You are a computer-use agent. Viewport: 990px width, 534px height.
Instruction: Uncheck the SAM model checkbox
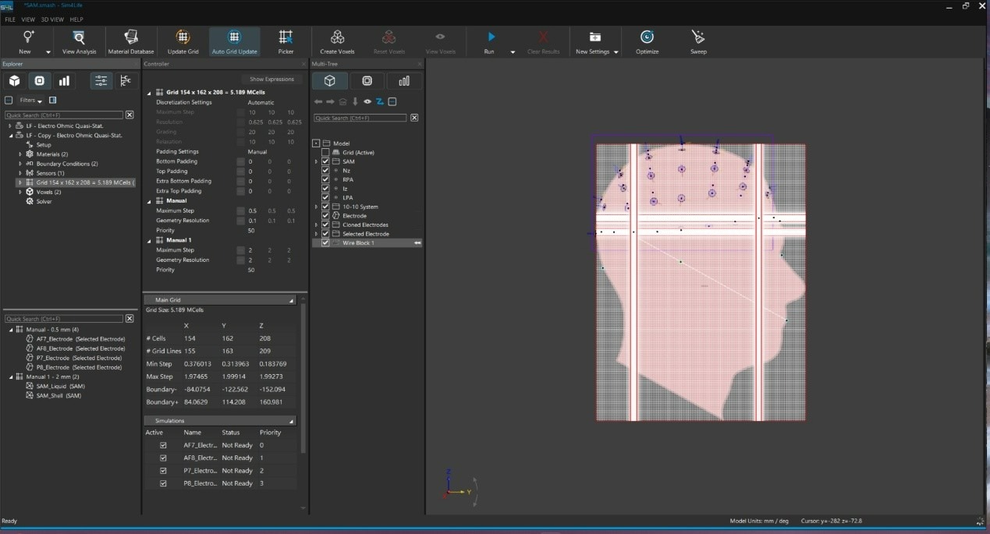coord(325,161)
